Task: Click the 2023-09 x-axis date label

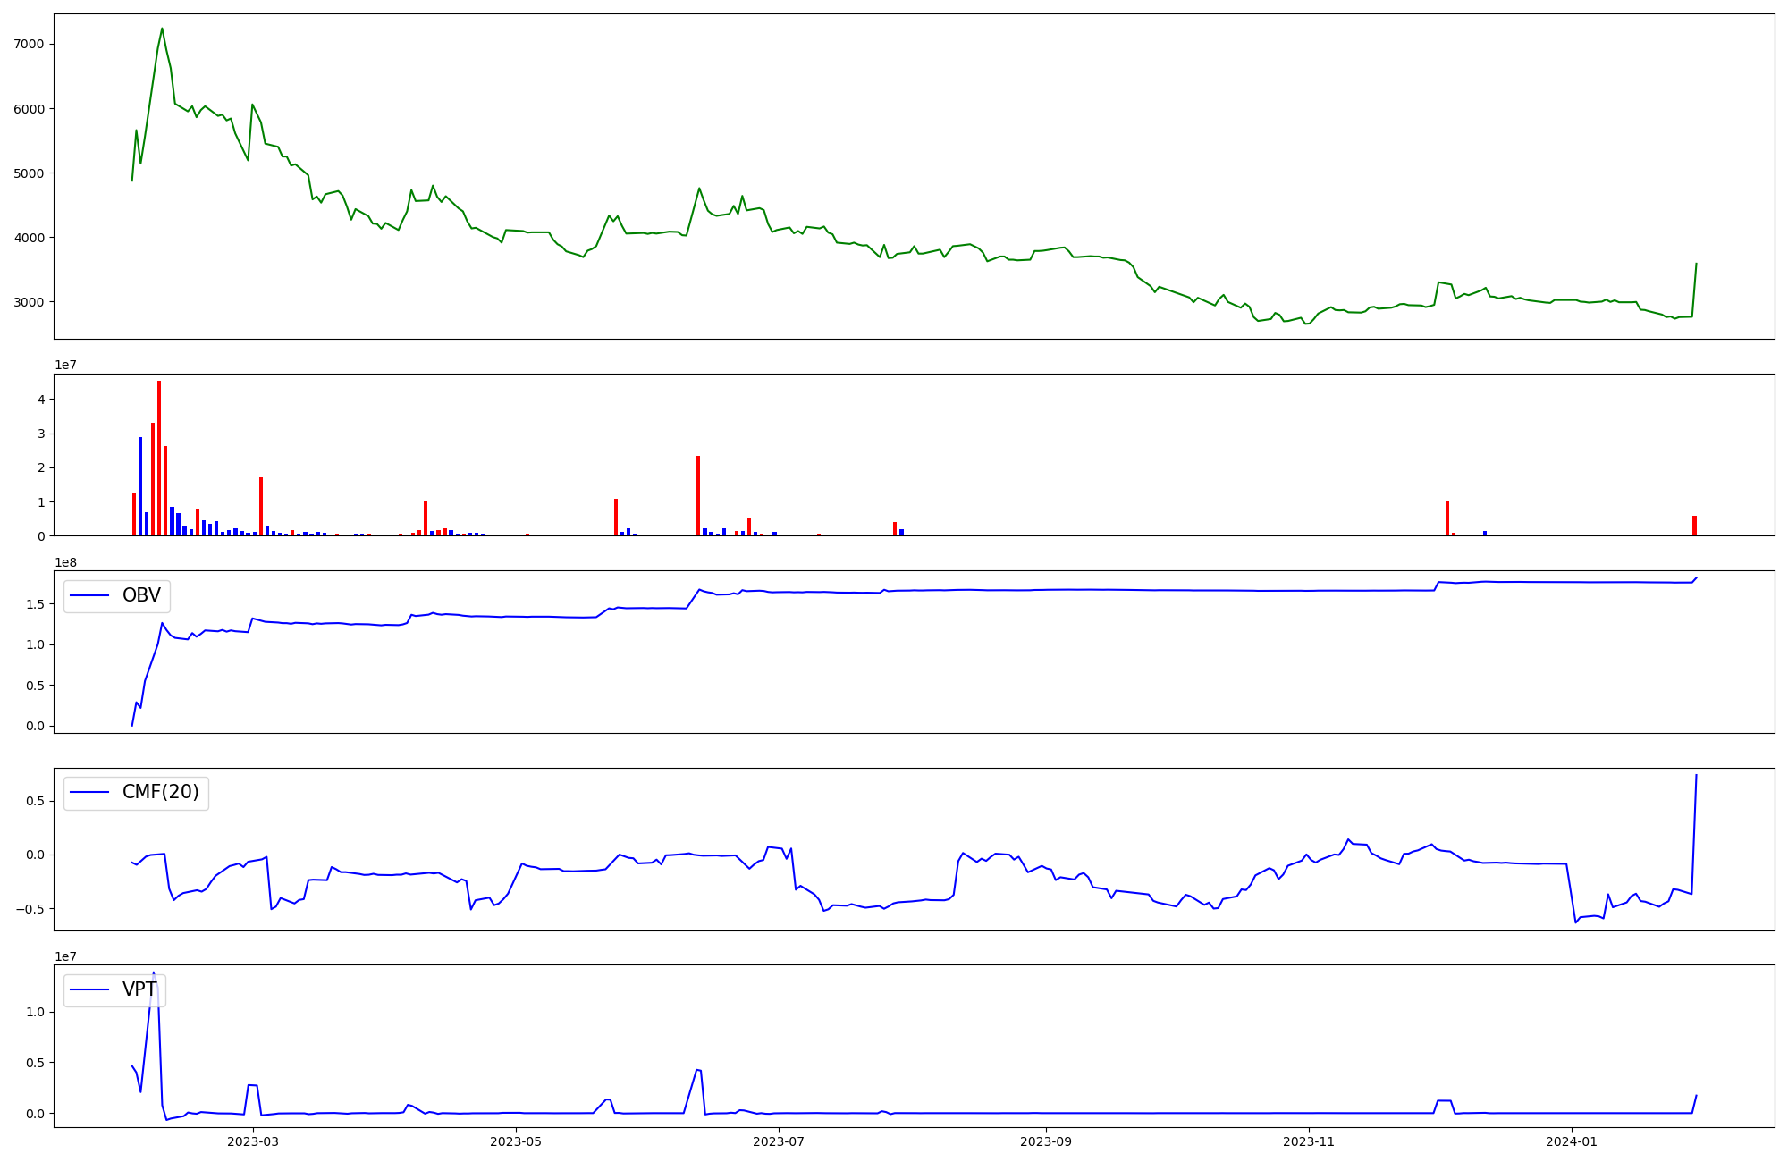Action: point(1046,1141)
